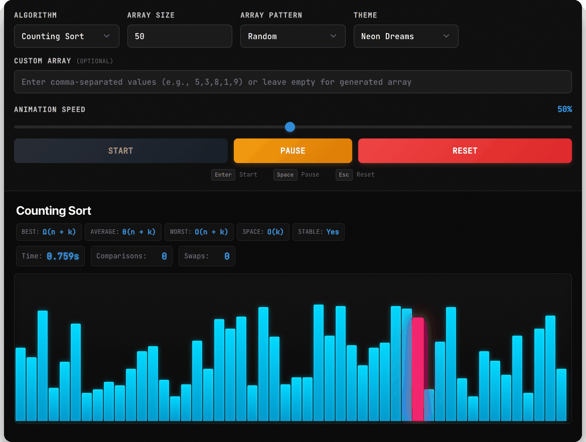Click the Space keyboard shortcut badge
Image resolution: width=586 pixels, height=442 pixels.
pos(285,175)
